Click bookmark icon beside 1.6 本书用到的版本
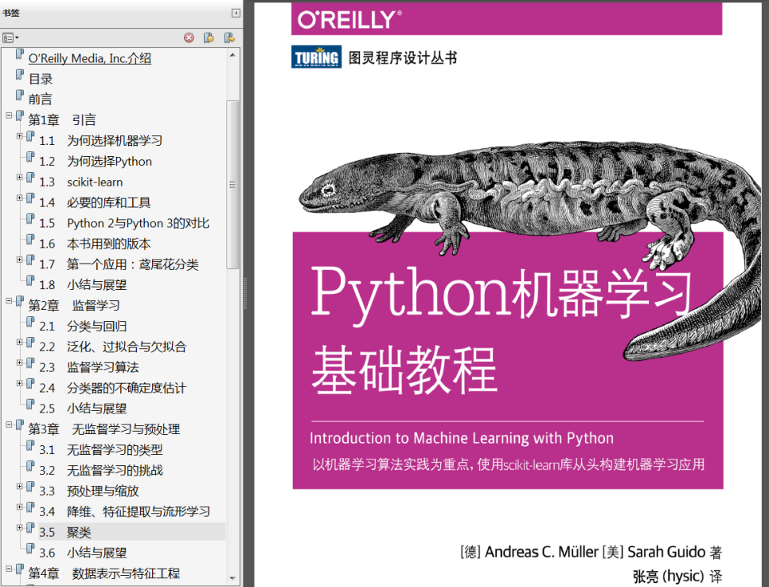This screenshot has width=769, height=587. (30, 239)
